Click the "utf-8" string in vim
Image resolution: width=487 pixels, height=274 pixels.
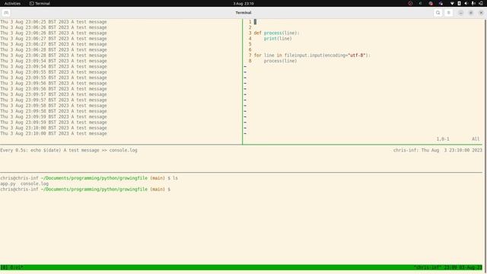coord(357,56)
